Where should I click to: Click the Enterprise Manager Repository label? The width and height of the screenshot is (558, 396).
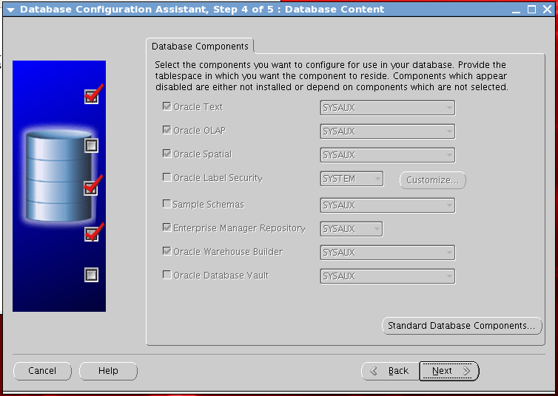(x=239, y=228)
